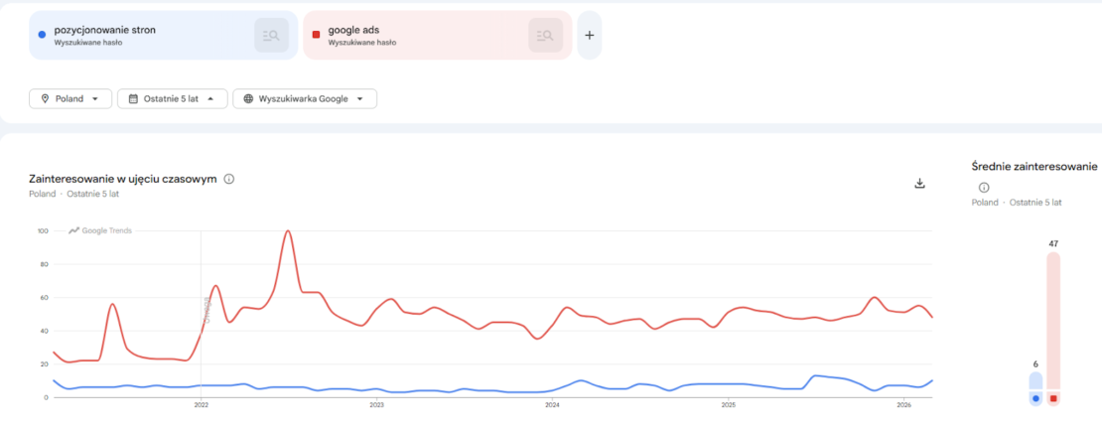The height and width of the screenshot is (433, 1102).
Task: Click the 2023 label on time axis
Action: click(x=376, y=405)
